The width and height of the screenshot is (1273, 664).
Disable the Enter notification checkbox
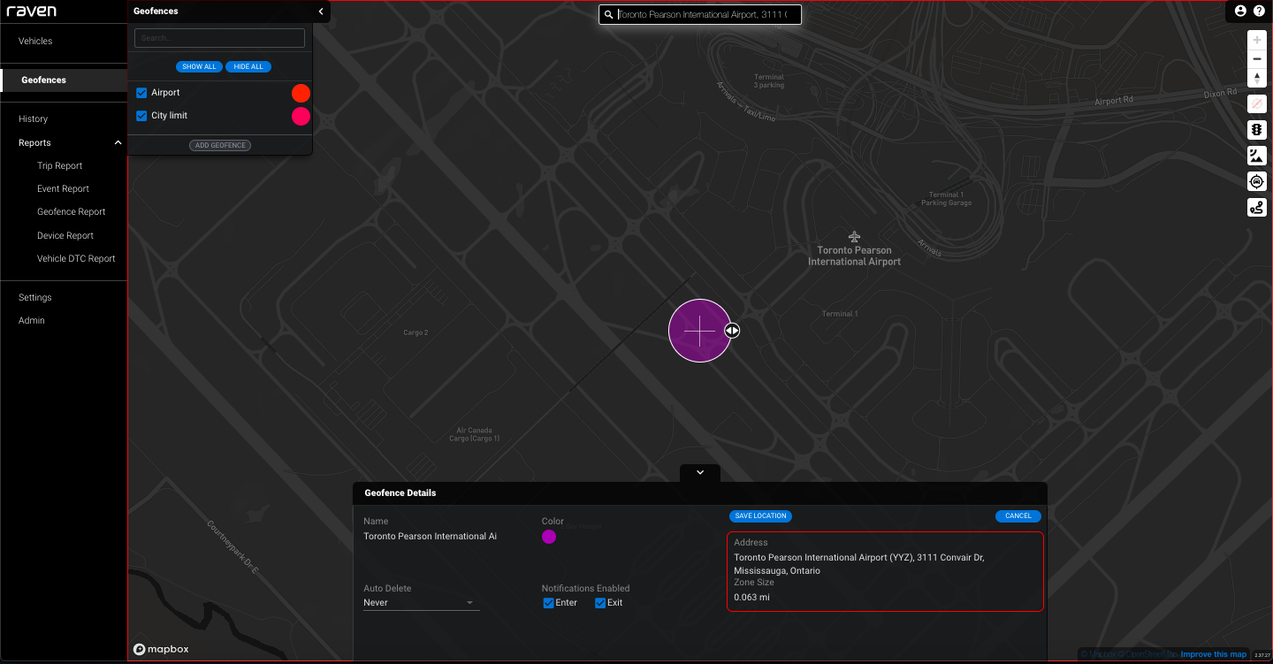[x=548, y=603]
